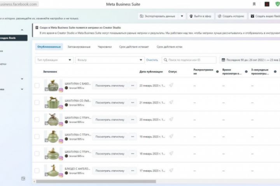Click the calendar icon in the date range

[223, 60]
